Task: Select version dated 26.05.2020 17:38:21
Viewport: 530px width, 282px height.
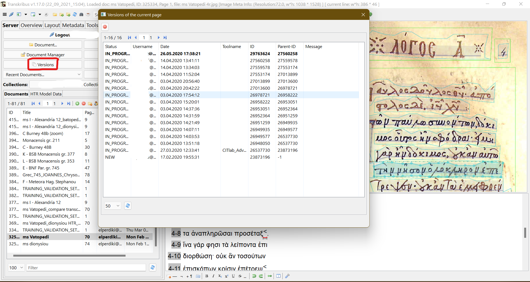Action: point(231,54)
